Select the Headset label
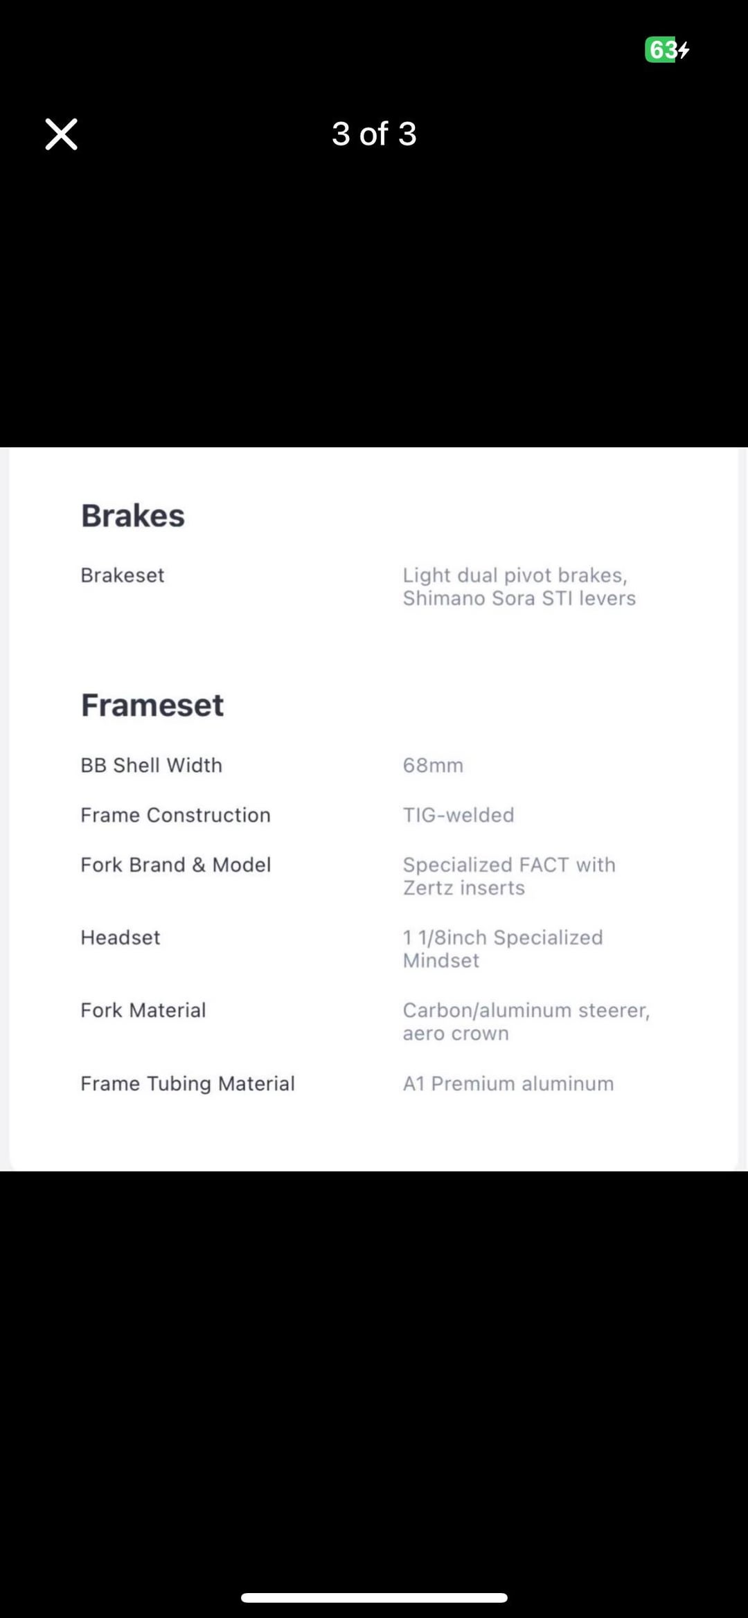 [x=121, y=937]
